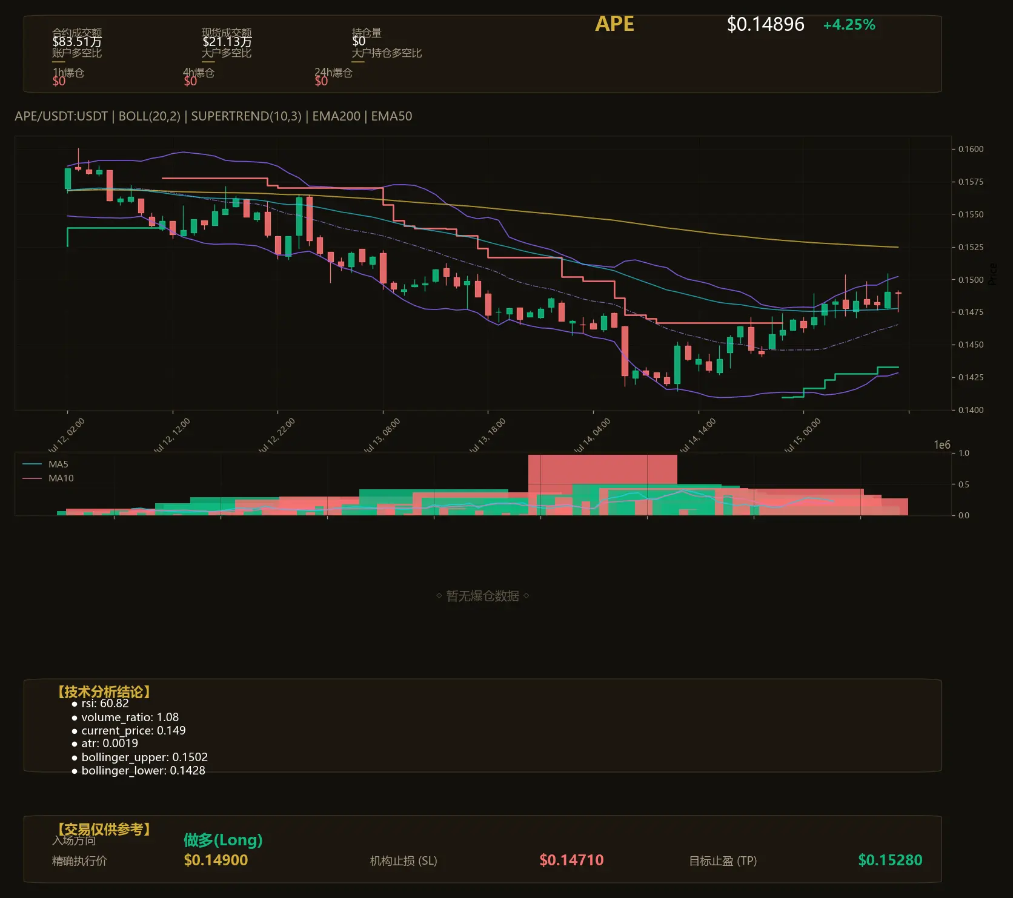Click the $0.15280 take profit value
Image resolution: width=1013 pixels, height=898 pixels.
890,860
